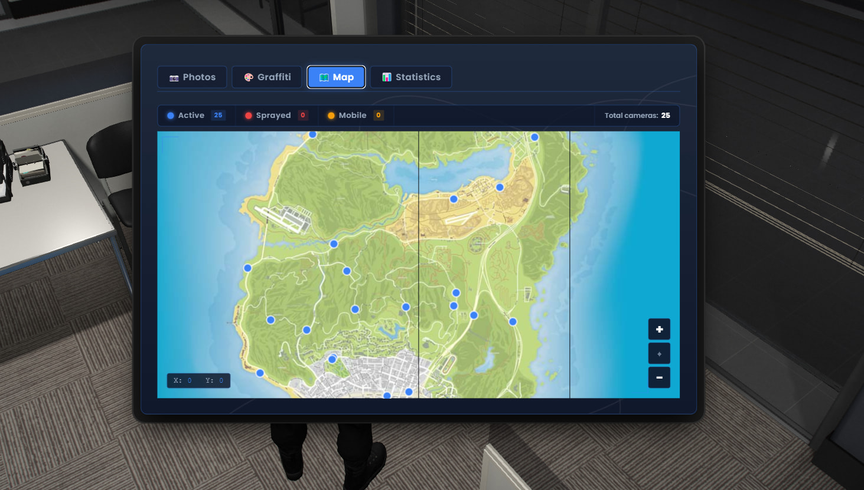Click the X Y coordinates readout

click(x=198, y=380)
